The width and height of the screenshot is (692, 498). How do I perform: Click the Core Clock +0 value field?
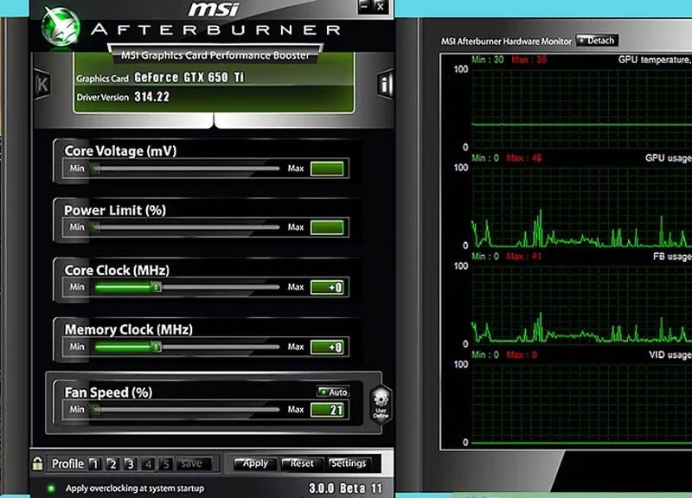[327, 288]
